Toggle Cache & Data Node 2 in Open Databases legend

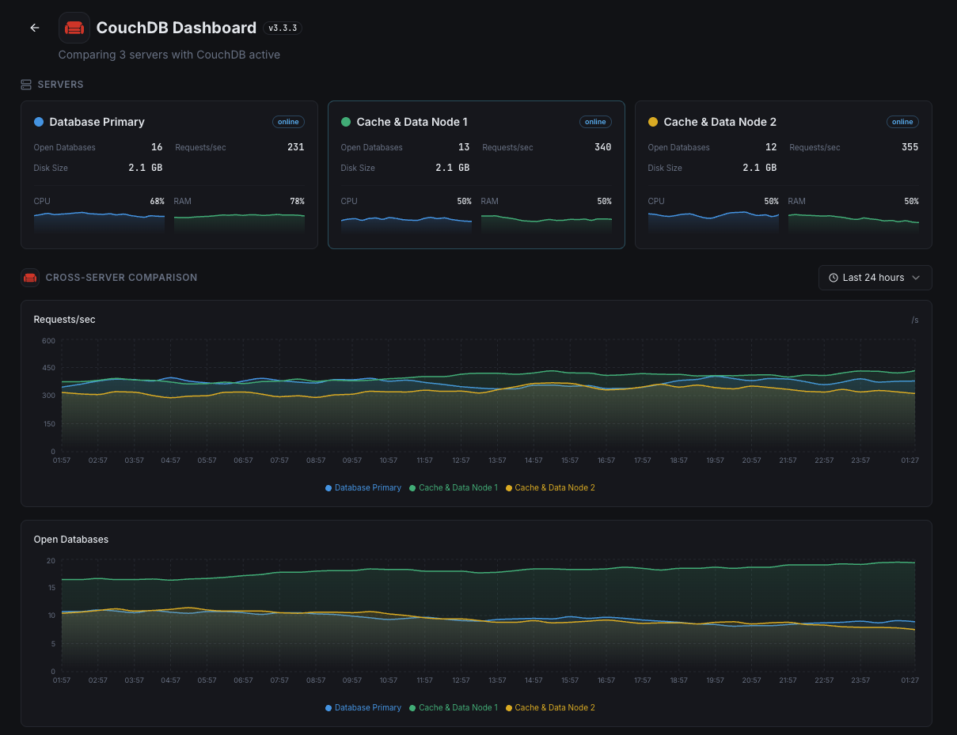(x=550, y=708)
